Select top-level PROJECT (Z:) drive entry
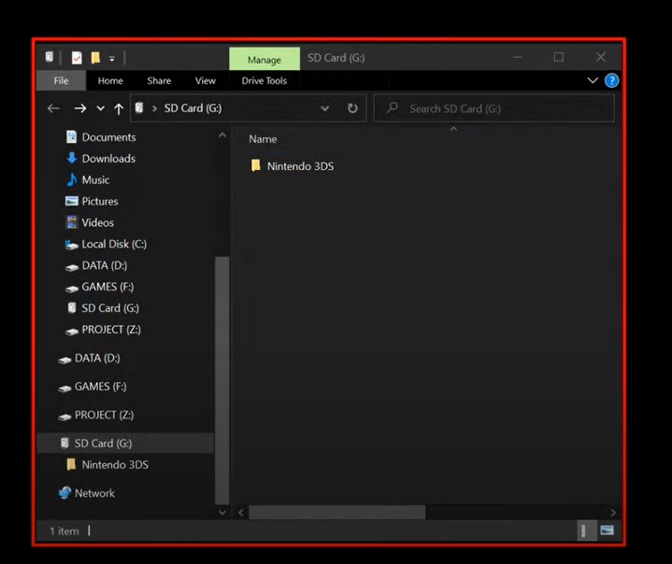The image size is (672, 564). [x=96, y=415]
